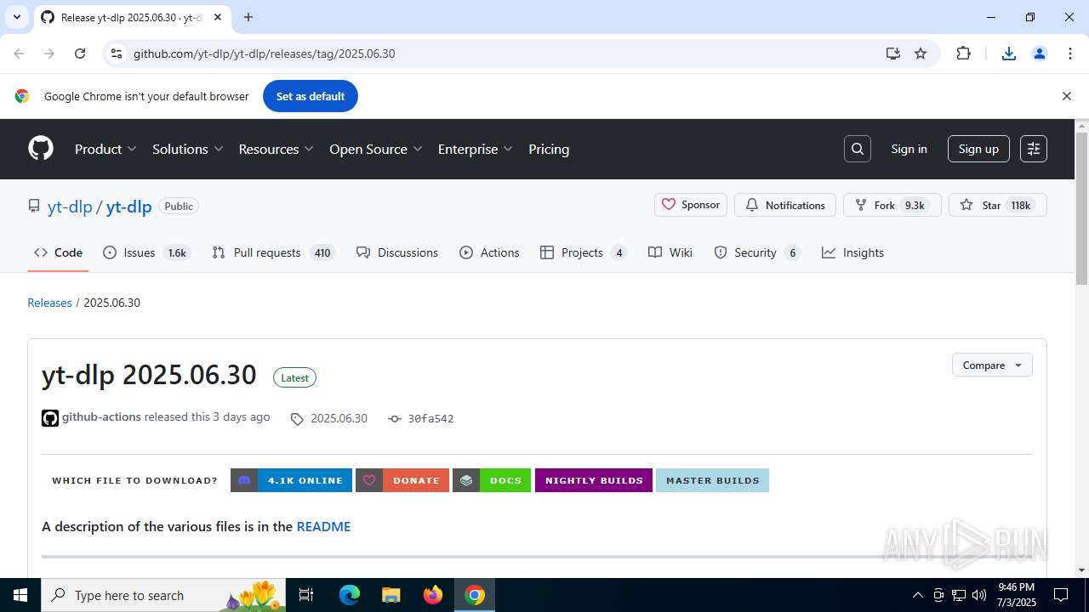Reload the page
1089x612 pixels.
[80, 54]
